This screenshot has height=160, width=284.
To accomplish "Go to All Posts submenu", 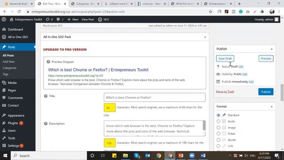I will (8, 56).
